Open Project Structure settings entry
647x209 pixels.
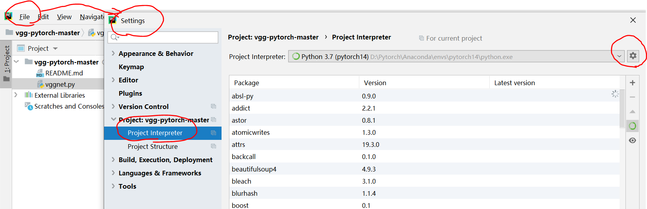tap(153, 146)
